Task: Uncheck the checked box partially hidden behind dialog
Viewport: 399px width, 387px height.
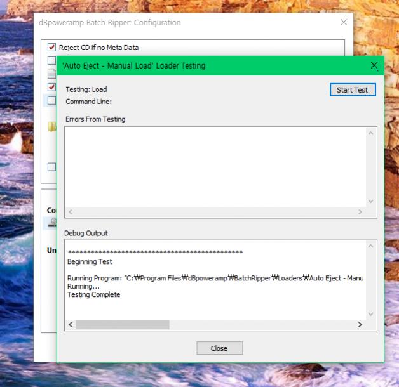Action: (x=52, y=87)
